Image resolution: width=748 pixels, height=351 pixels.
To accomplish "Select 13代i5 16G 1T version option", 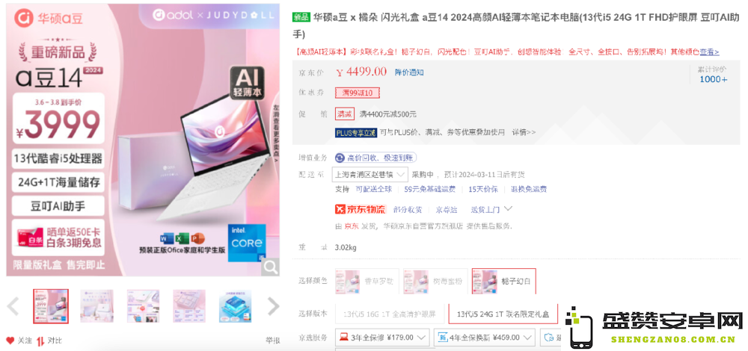I will point(390,314).
